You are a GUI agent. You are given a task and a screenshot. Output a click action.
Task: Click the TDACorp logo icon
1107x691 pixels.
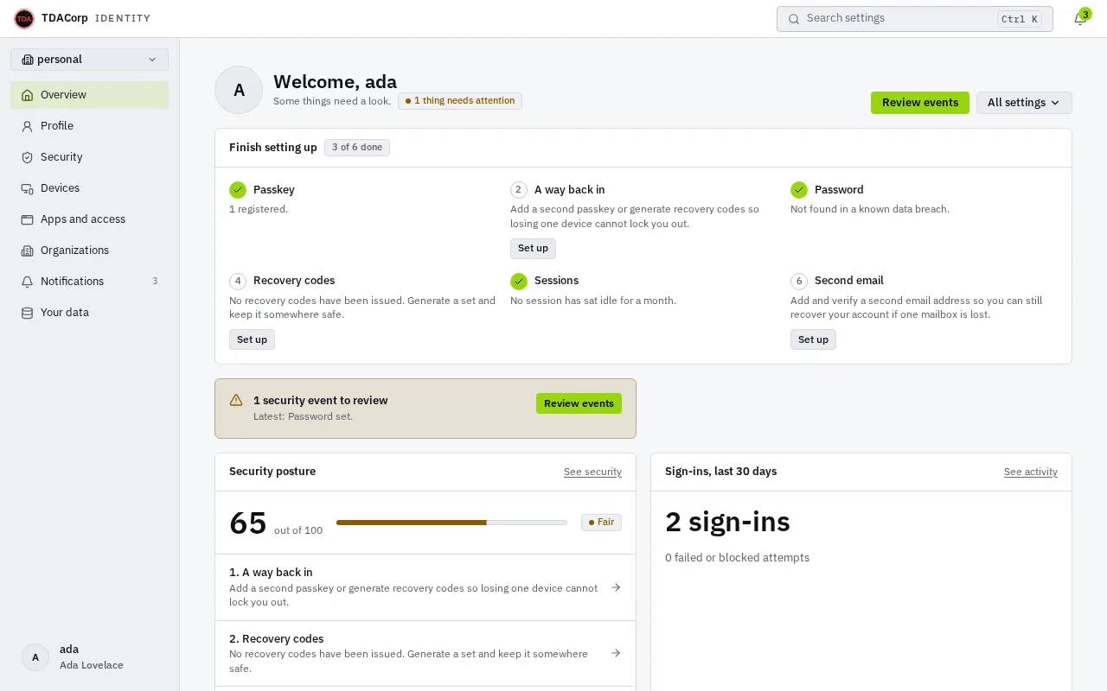click(24, 18)
